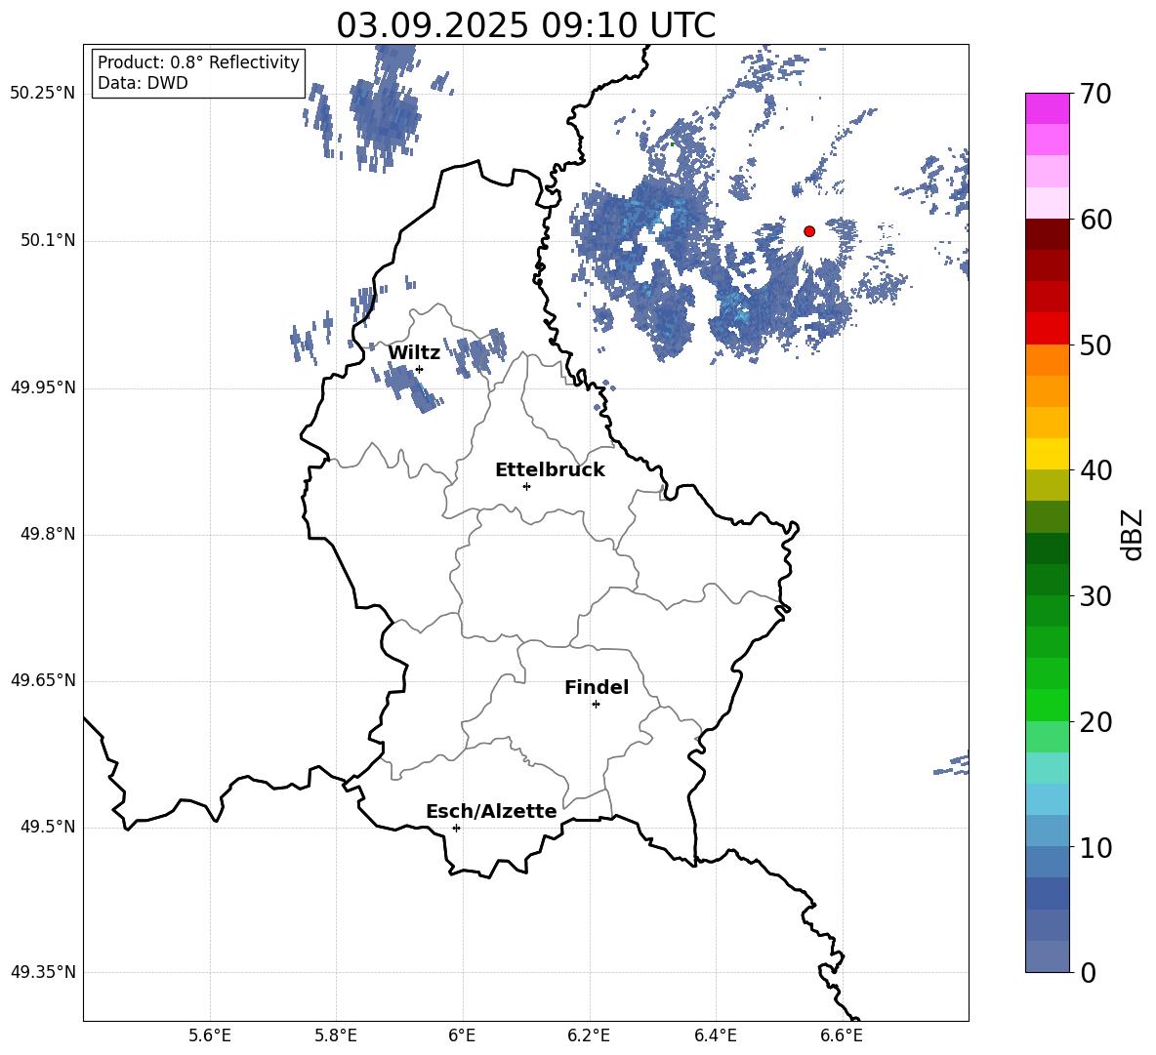
Task: Click the 49.65°N latitude label
Action: click(x=43, y=680)
